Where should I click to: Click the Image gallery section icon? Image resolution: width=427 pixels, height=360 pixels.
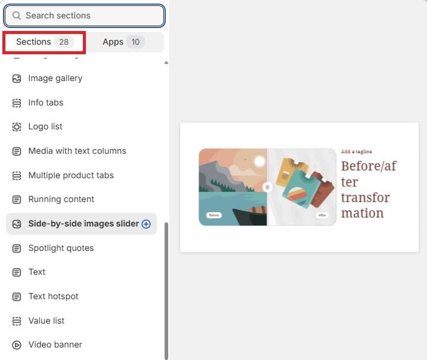tap(17, 79)
